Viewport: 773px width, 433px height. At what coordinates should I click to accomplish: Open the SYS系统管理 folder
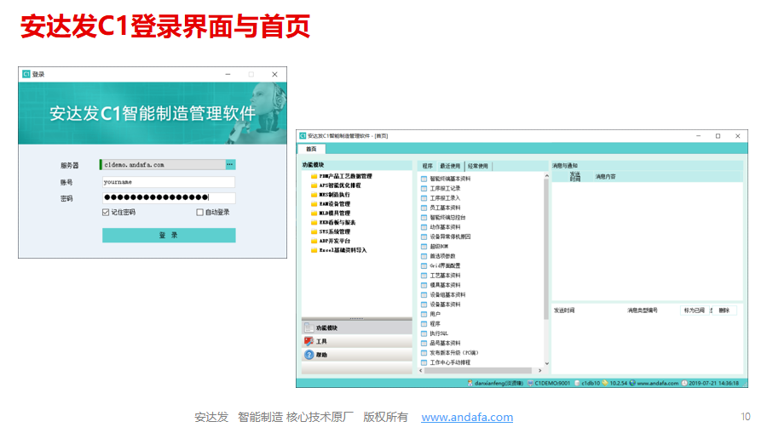(331, 231)
